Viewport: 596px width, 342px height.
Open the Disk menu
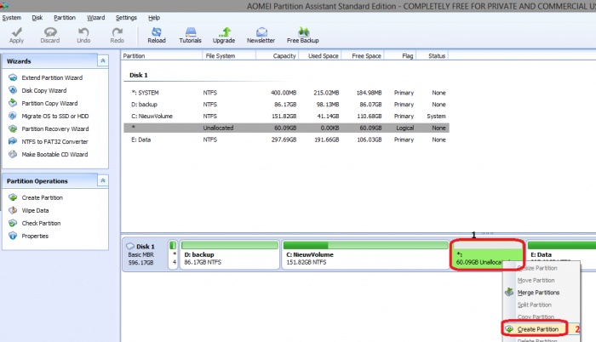click(37, 18)
